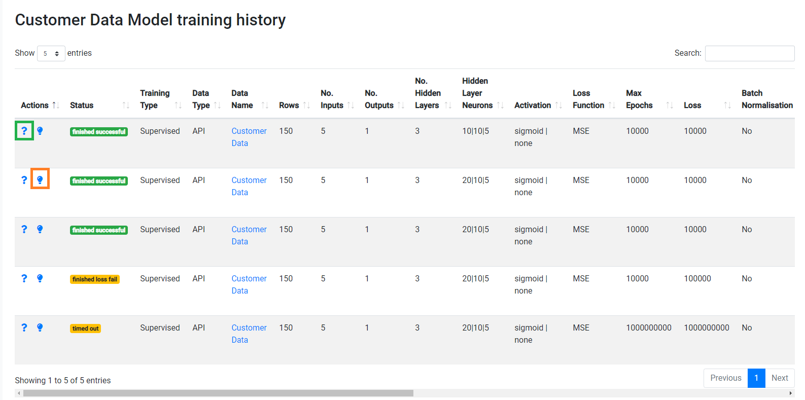This screenshot has width=805, height=400.
Task: Click the question mark icon in the third row
Action: (24, 229)
